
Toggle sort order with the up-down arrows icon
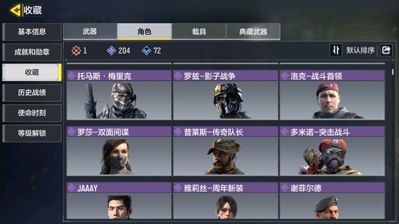click(336, 50)
